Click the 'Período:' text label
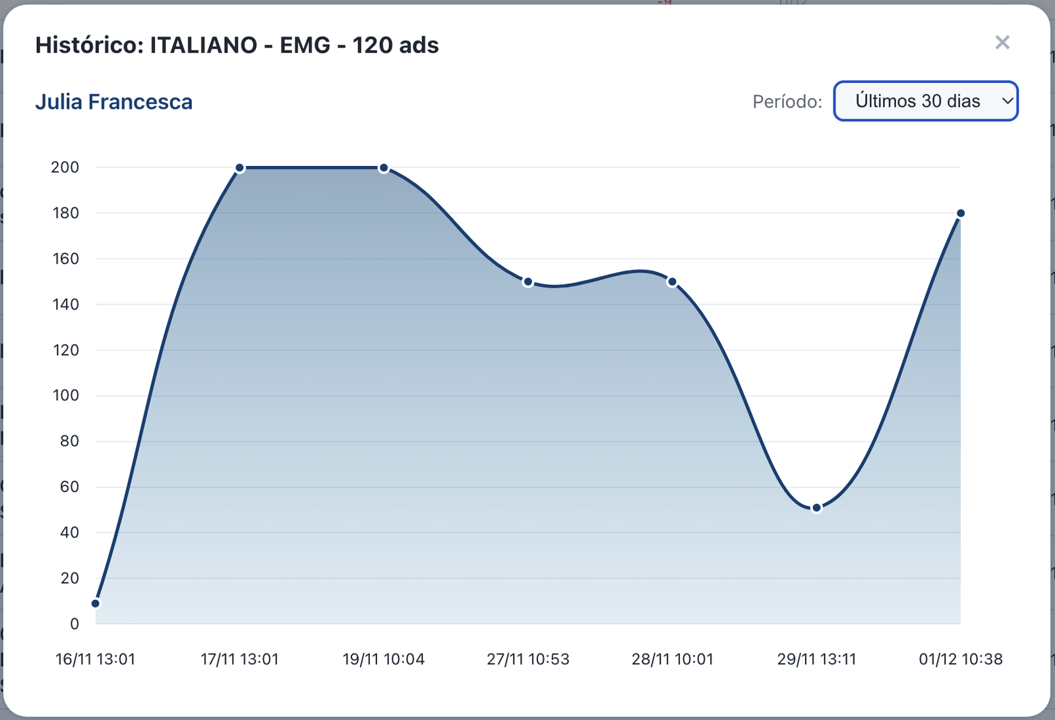Image resolution: width=1055 pixels, height=720 pixels. click(787, 101)
